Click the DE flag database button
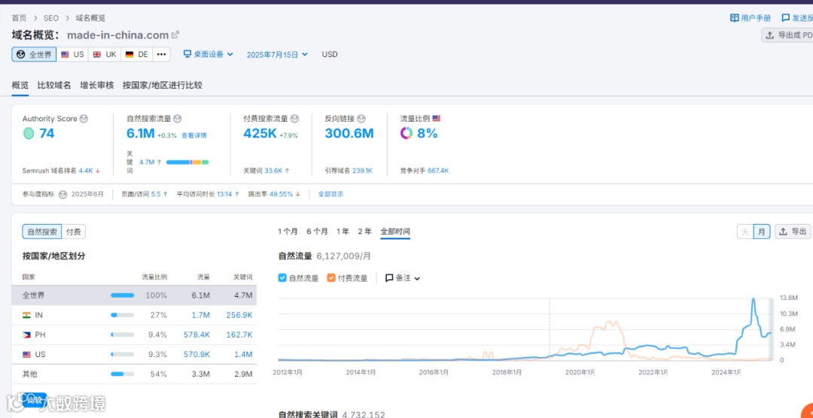 click(137, 54)
